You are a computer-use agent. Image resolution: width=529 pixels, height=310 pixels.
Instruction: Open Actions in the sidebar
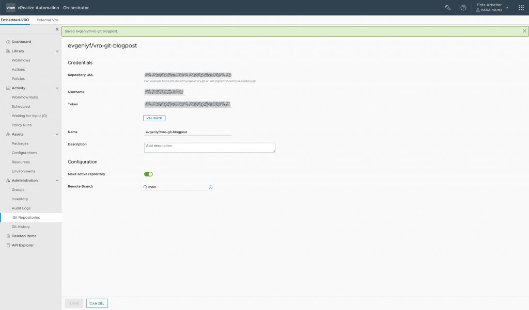[x=18, y=70]
